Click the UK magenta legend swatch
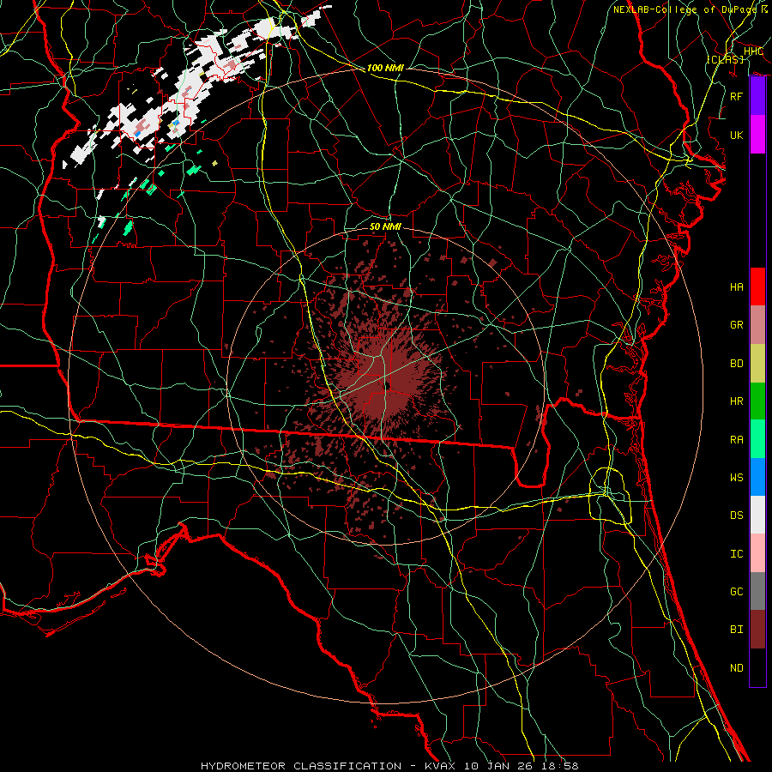 pyautogui.click(x=757, y=135)
